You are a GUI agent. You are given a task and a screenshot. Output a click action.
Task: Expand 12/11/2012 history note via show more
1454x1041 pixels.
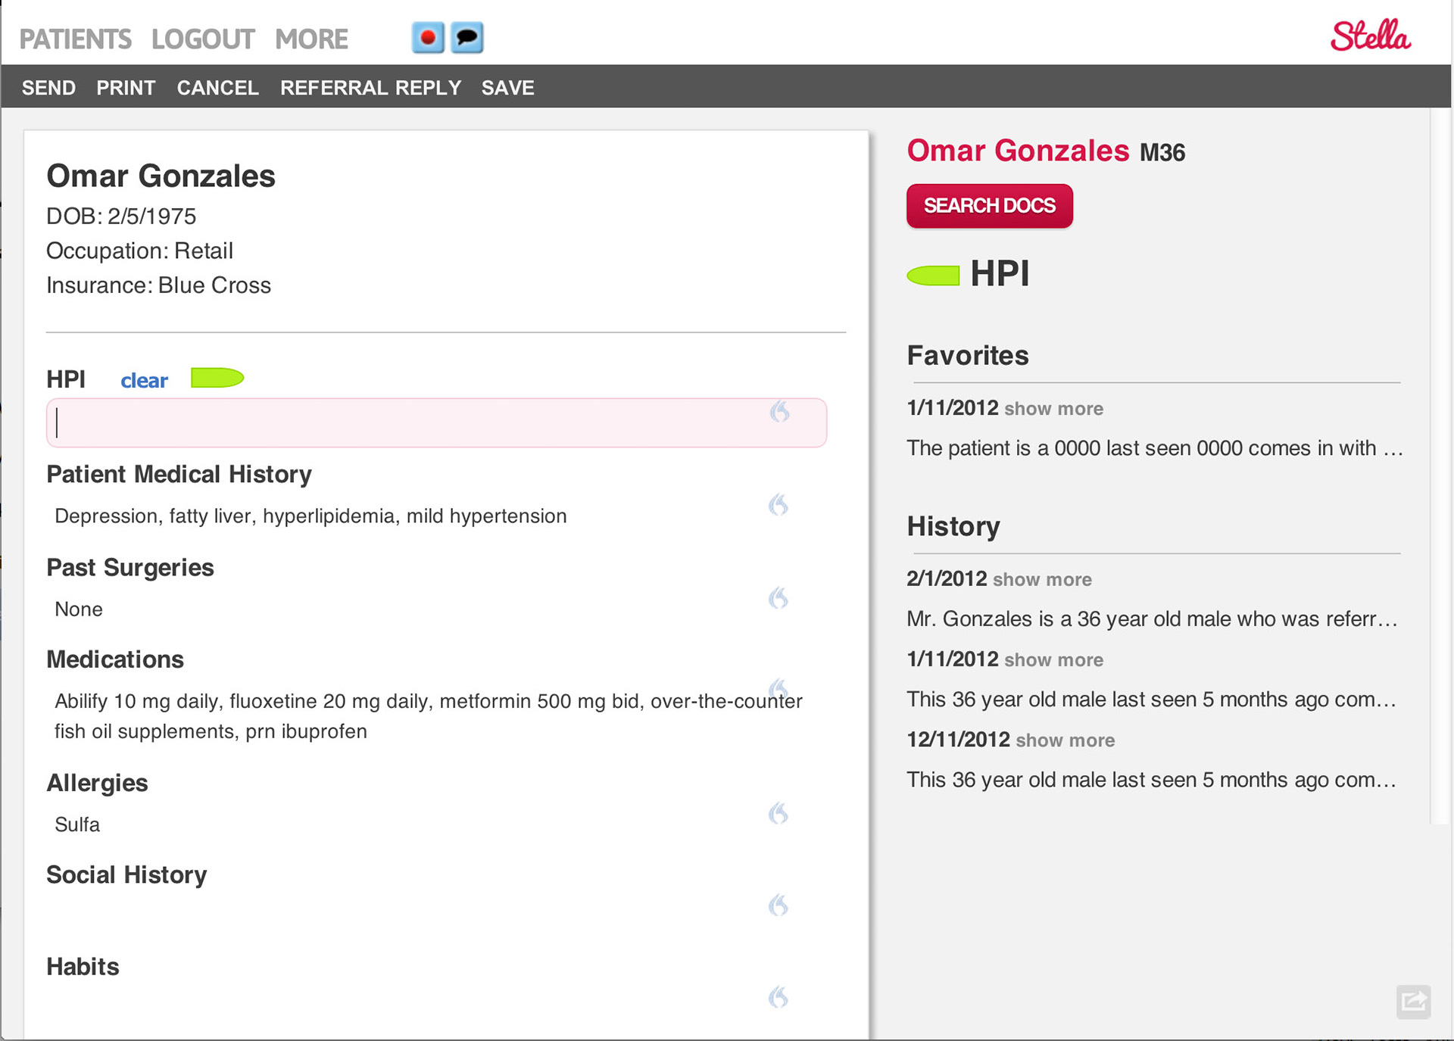coord(1065,740)
